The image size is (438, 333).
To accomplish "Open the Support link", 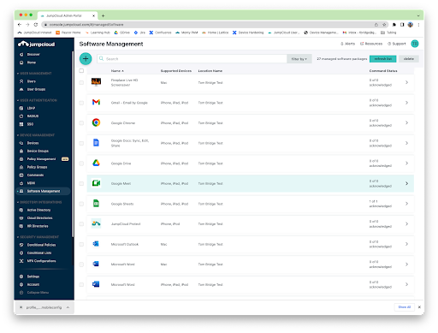I will [396, 44].
